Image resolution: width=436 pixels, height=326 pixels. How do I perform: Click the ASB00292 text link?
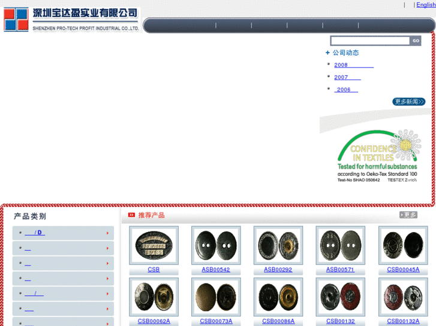278,270
